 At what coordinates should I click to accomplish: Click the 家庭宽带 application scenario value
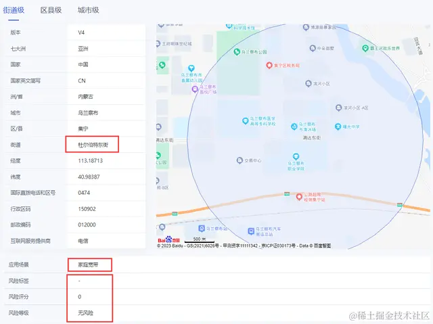pos(88,264)
